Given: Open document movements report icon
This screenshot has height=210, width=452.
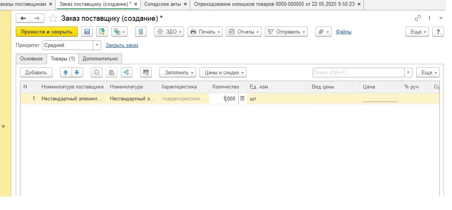Looking at the screenshot, I should point(141,32).
